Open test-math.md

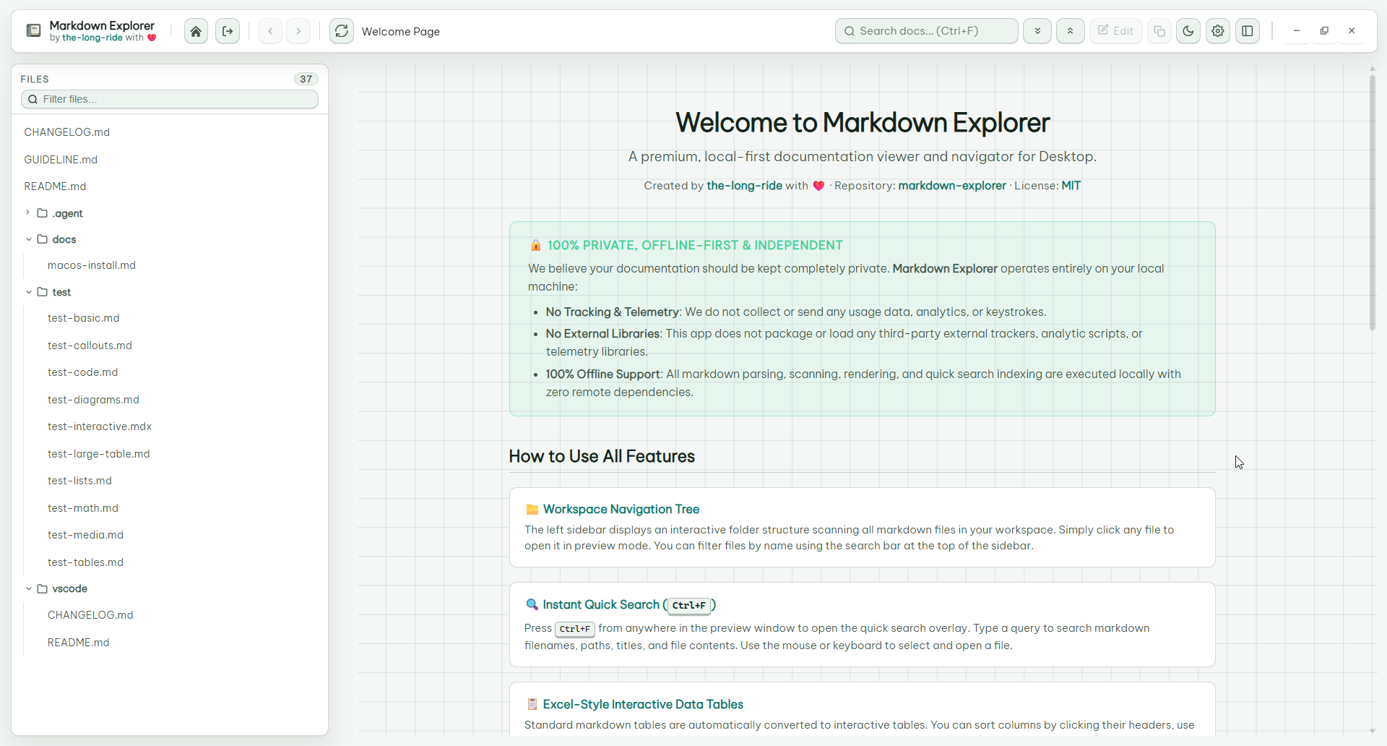coord(83,508)
